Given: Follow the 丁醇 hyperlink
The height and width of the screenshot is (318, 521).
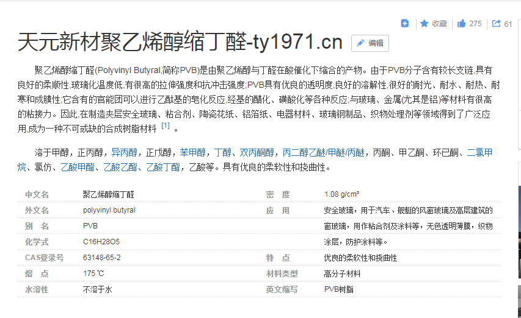Looking at the screenshot, I should tap(223, 152).
